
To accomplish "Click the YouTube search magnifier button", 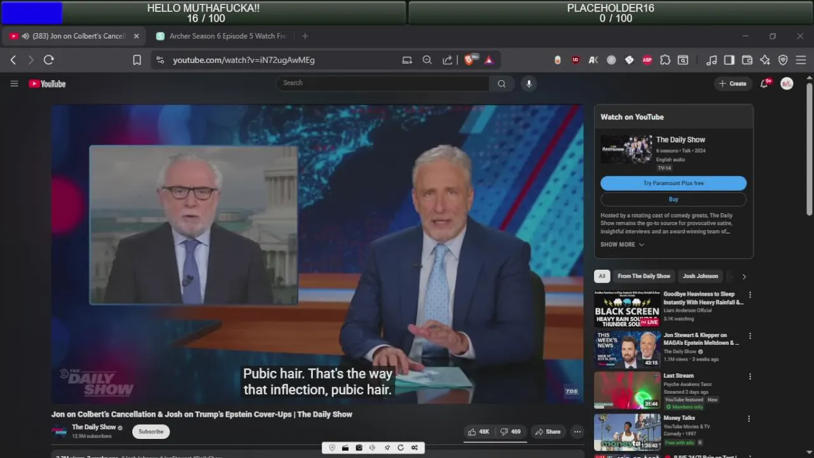I will tap(502, 83).
